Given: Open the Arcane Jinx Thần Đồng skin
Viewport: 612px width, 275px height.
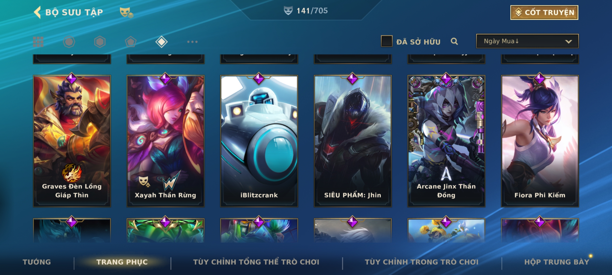Looking at the screenshot, I should (x=446, y=141).
